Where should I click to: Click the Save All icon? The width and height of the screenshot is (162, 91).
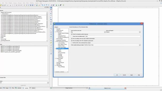click(x=5, y=5)
